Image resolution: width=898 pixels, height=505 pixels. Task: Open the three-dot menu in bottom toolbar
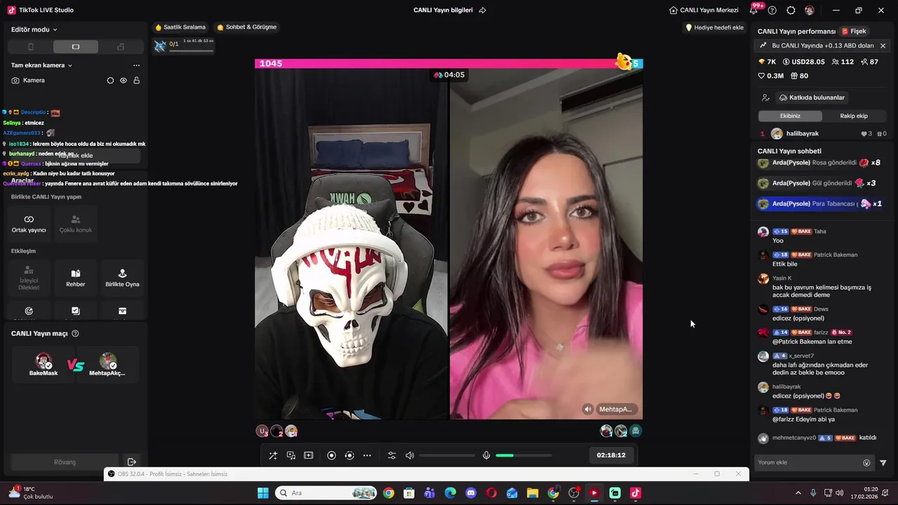click(367, 455)
